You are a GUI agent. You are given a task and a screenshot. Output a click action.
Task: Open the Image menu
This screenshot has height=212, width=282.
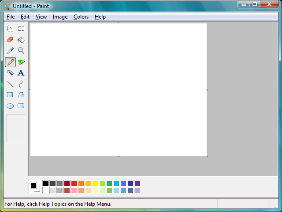click(60, 17)
